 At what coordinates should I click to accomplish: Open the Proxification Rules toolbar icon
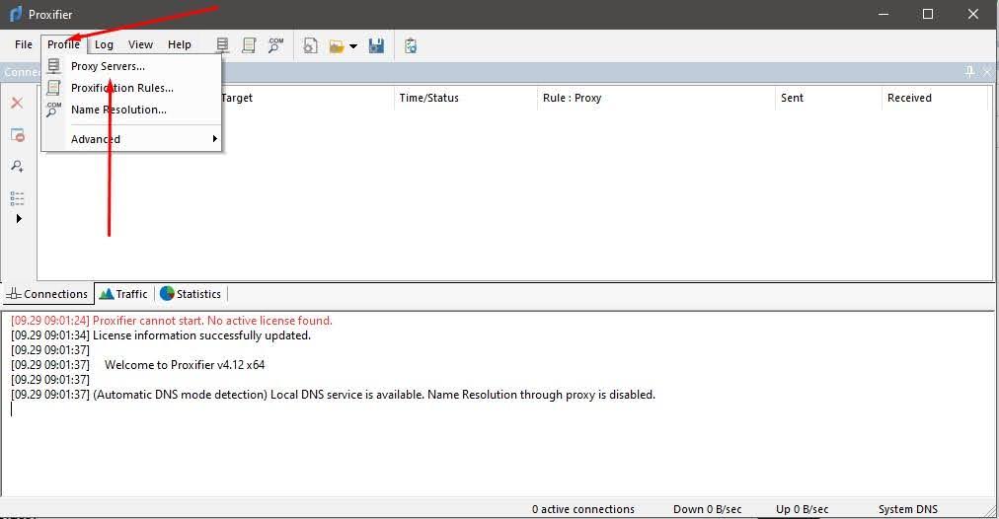tap(249, 45)
